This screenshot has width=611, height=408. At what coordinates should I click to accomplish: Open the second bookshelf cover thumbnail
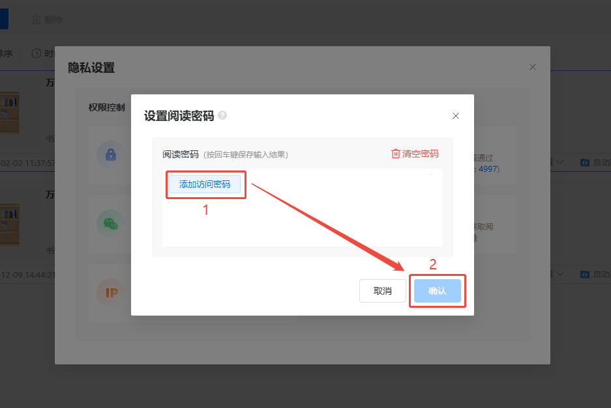click(x=9, y=224)
